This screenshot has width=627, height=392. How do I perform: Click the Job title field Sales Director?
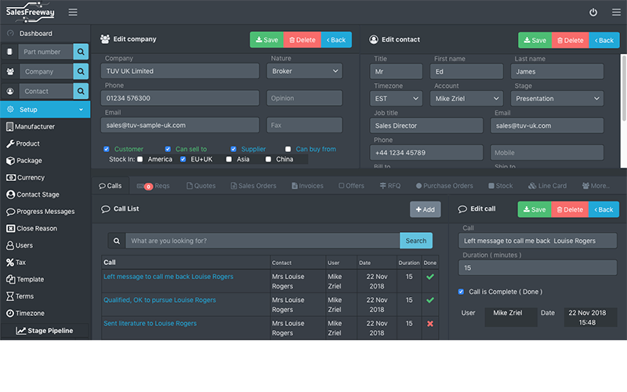(426, 125)
